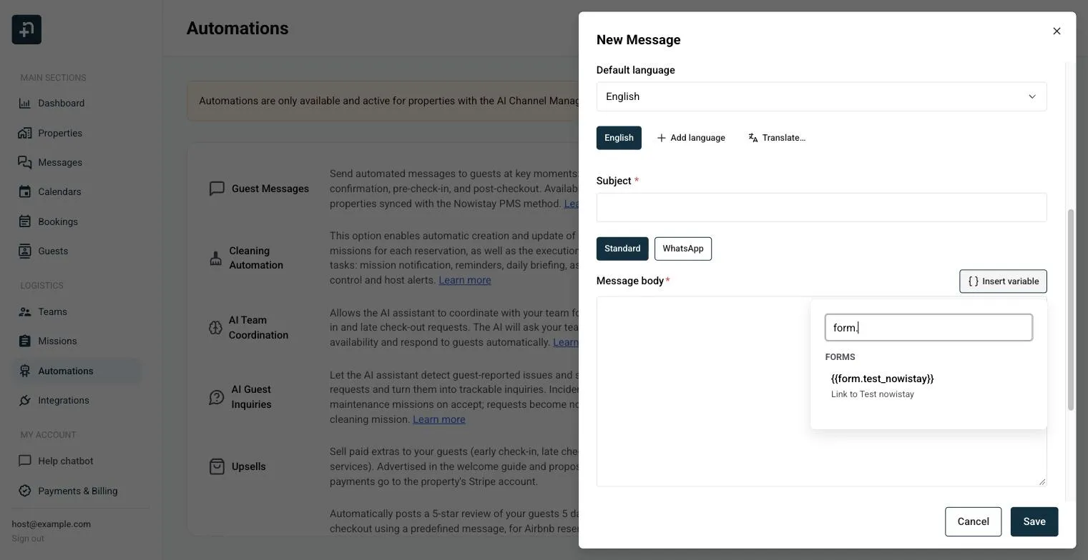The width and height of the screenshot is (1088, 560).
Task: Open the Dashboard section
Action: pyautogui.click(x=61, y=104)
